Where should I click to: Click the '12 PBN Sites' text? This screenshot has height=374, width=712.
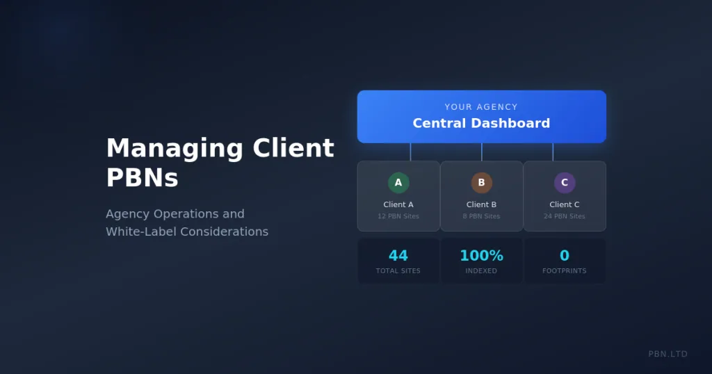tap(398, 216)
